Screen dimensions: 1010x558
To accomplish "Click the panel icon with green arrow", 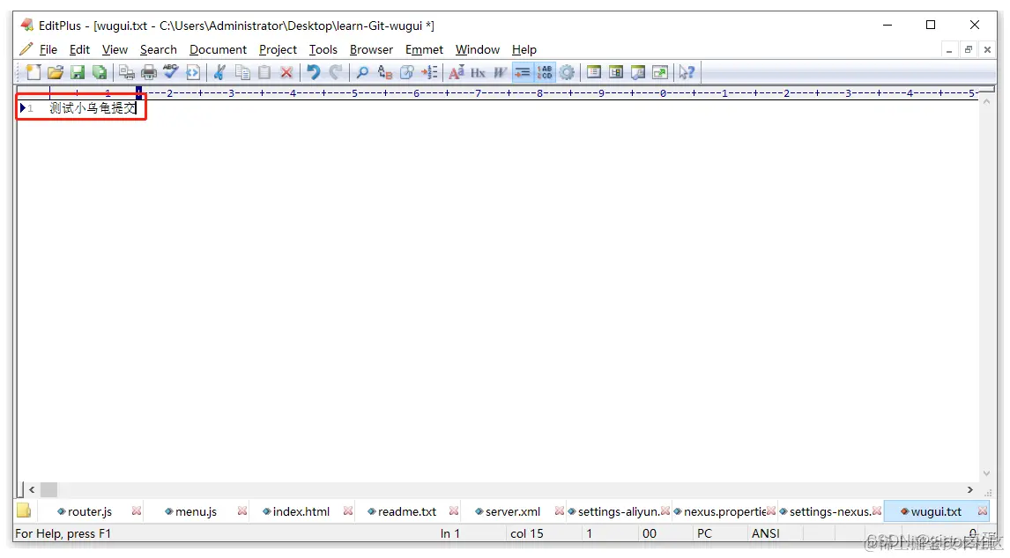I will click(x=660, y=72).
